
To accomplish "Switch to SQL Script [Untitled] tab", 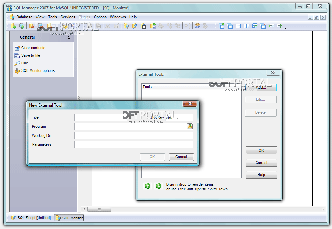I will coord(31,218).
